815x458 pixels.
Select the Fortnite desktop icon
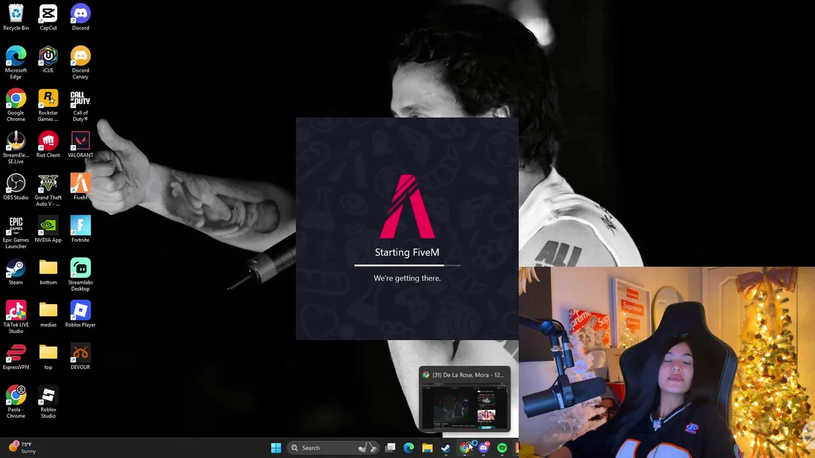click(80, 230)
